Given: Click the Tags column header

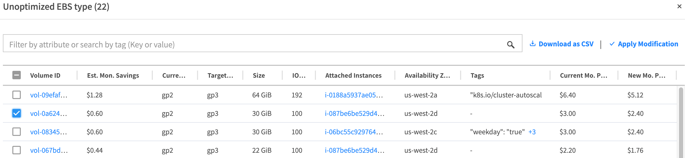Looking at the screenshot, I should [x=477, y=76].
